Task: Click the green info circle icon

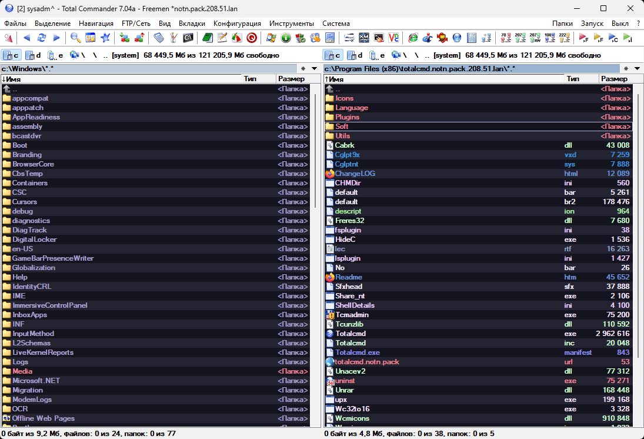Action: [x=286, y=38]
